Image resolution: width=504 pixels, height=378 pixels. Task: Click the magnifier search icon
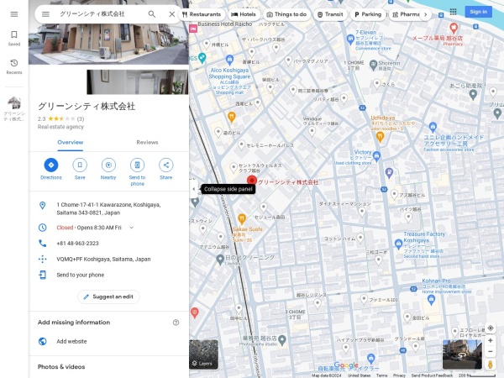[152, 14]
